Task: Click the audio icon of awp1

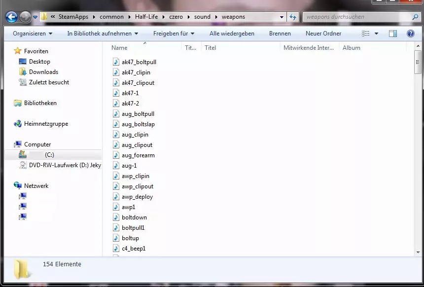Action: click(x=116, y=207)
